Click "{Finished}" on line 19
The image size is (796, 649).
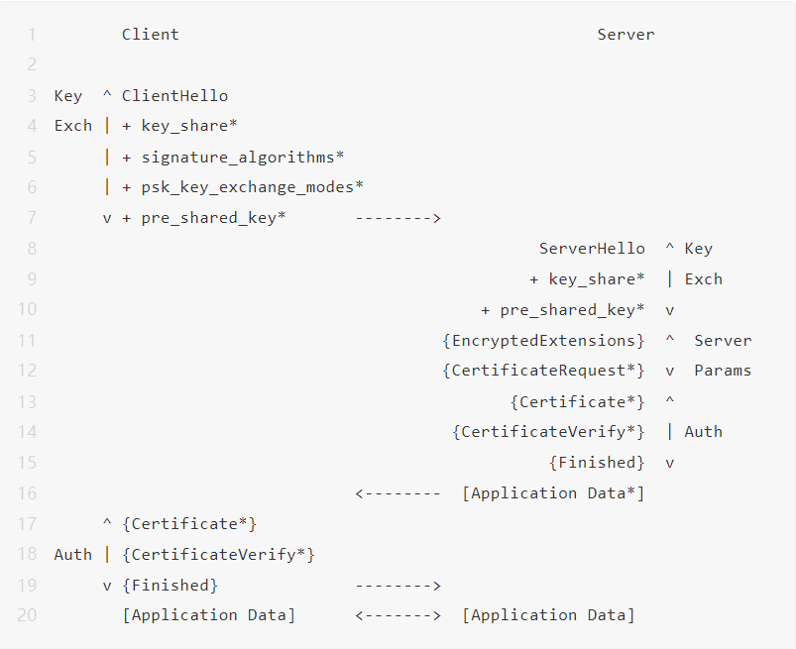point(170,586)
